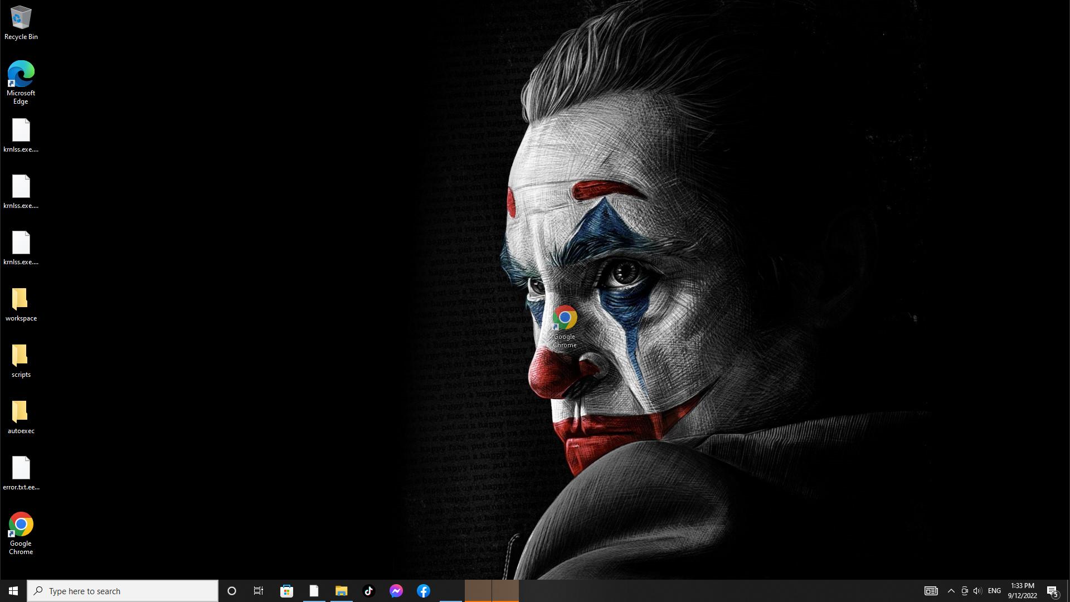Screen dimensions: 1070x602
Task: Select the Google Chrome shortcut mid-desktop
Action: click(x=565, y=318)
